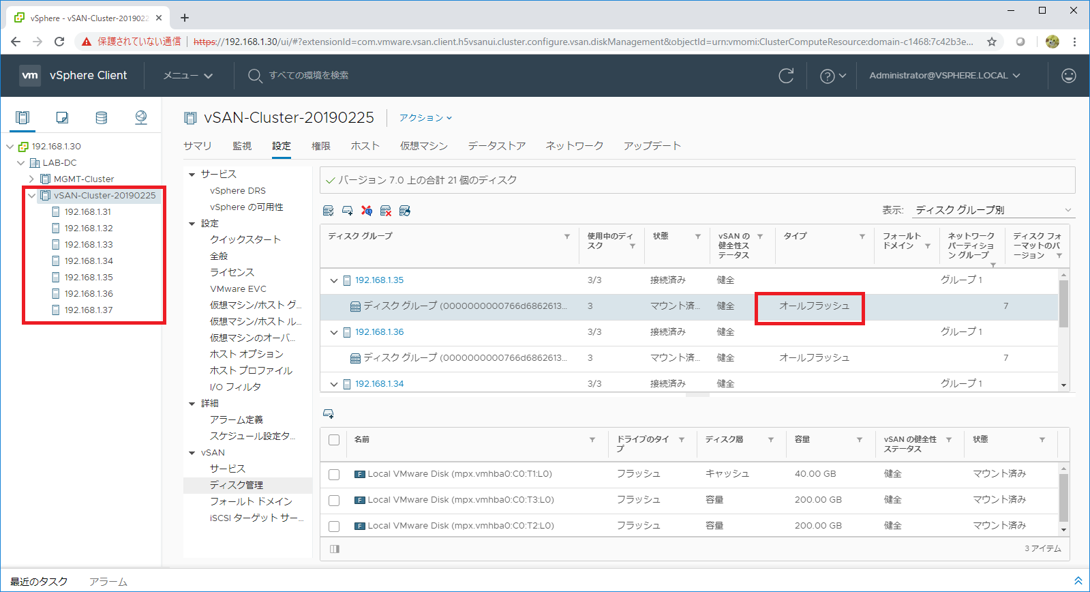Screen dimensions: 1090x592
Task: Refresh the vSphere Client view
Action: (x=786, y=76)
